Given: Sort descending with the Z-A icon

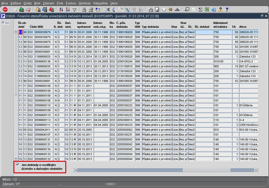Looking at the screenshot, I should click(68, 9).
